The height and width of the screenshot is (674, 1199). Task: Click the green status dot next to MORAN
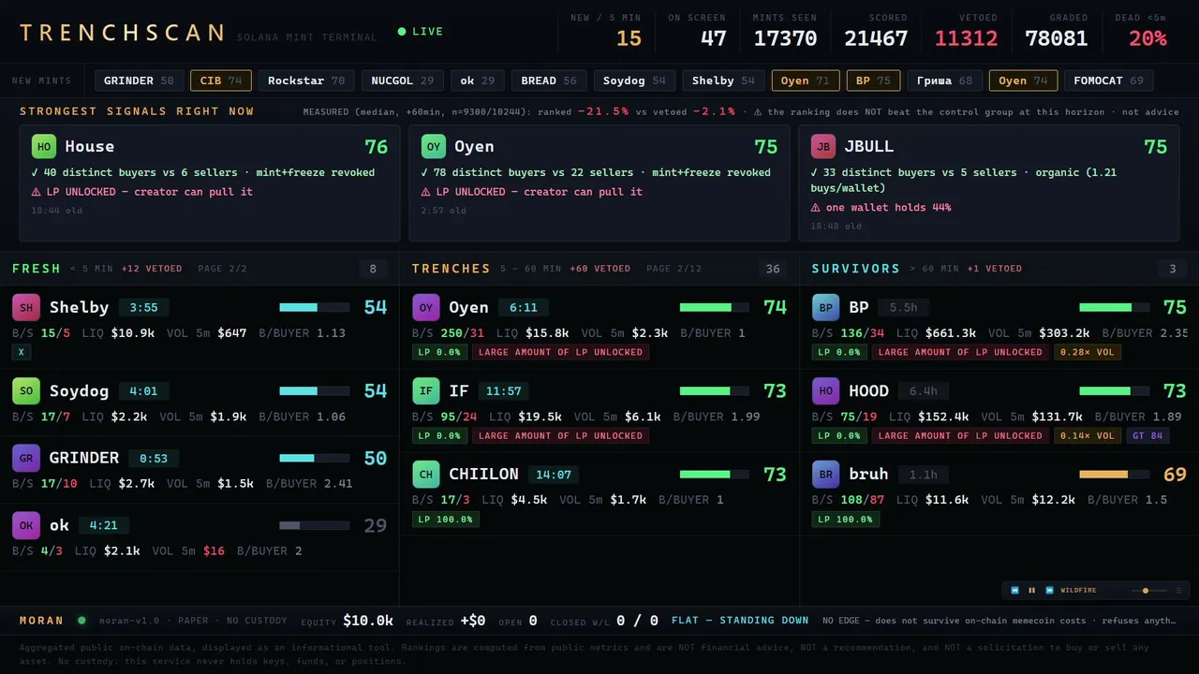coord(81,620)
